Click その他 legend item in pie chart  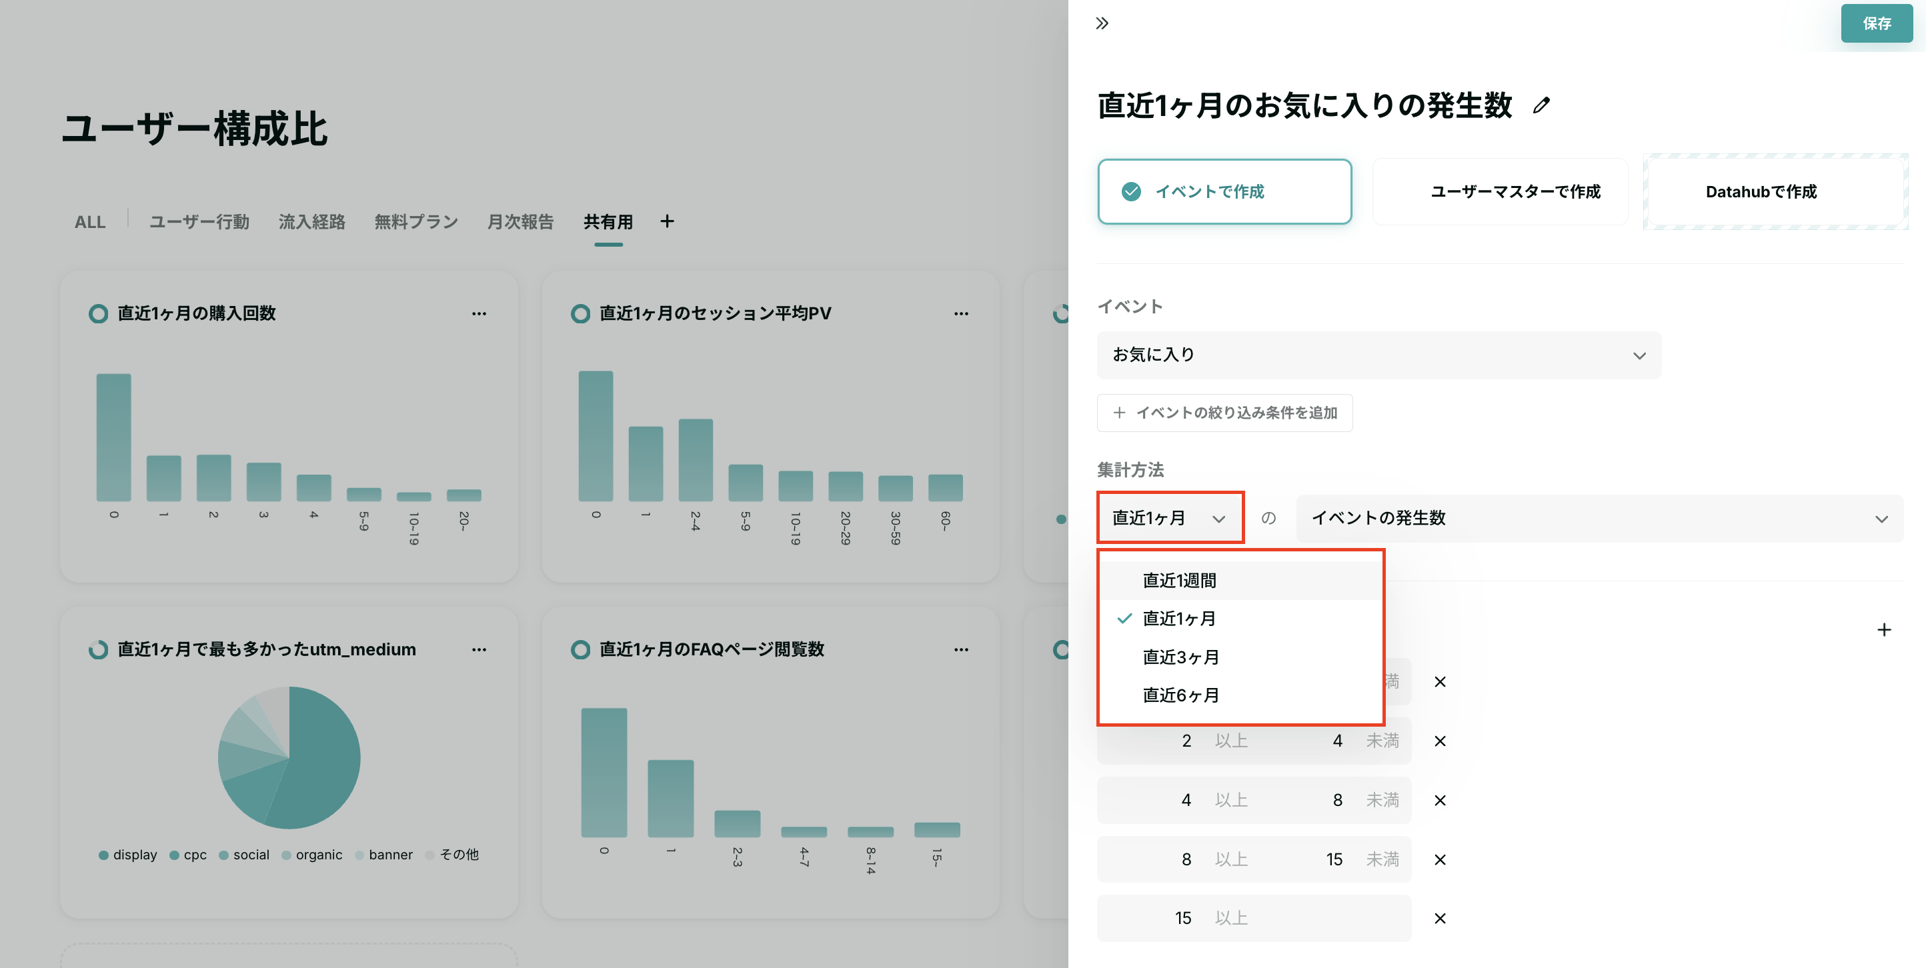point(451,855)
